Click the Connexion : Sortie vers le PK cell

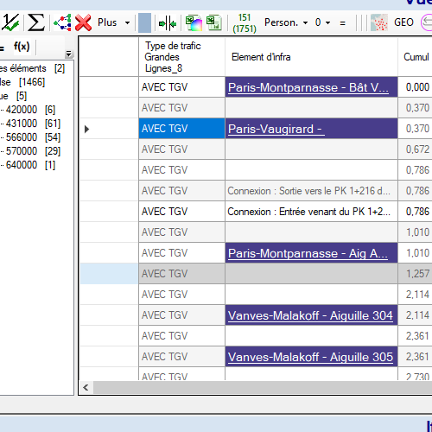click(311, 191)
